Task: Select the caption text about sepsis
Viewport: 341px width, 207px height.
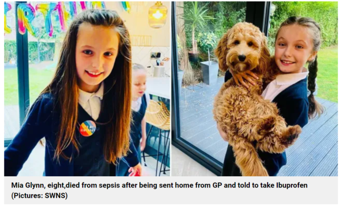Action: [159, 190]
